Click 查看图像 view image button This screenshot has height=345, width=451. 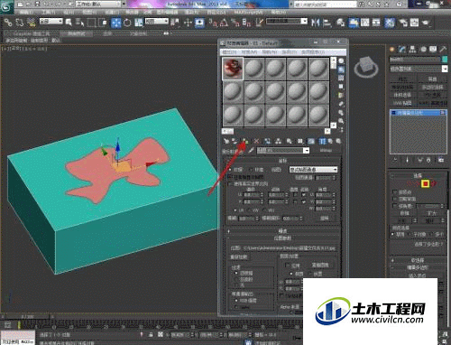(320, 265)
